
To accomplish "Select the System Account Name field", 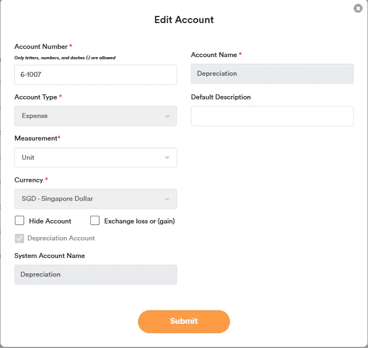I will point(95,274).
